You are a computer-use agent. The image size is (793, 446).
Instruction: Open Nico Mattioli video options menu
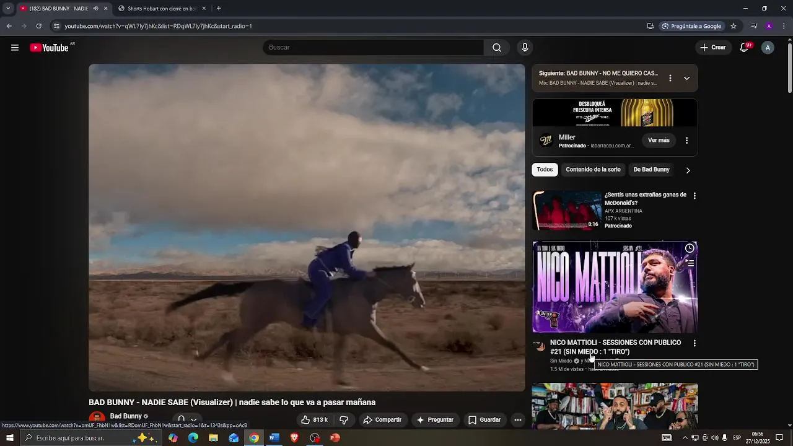pos(694,343)
